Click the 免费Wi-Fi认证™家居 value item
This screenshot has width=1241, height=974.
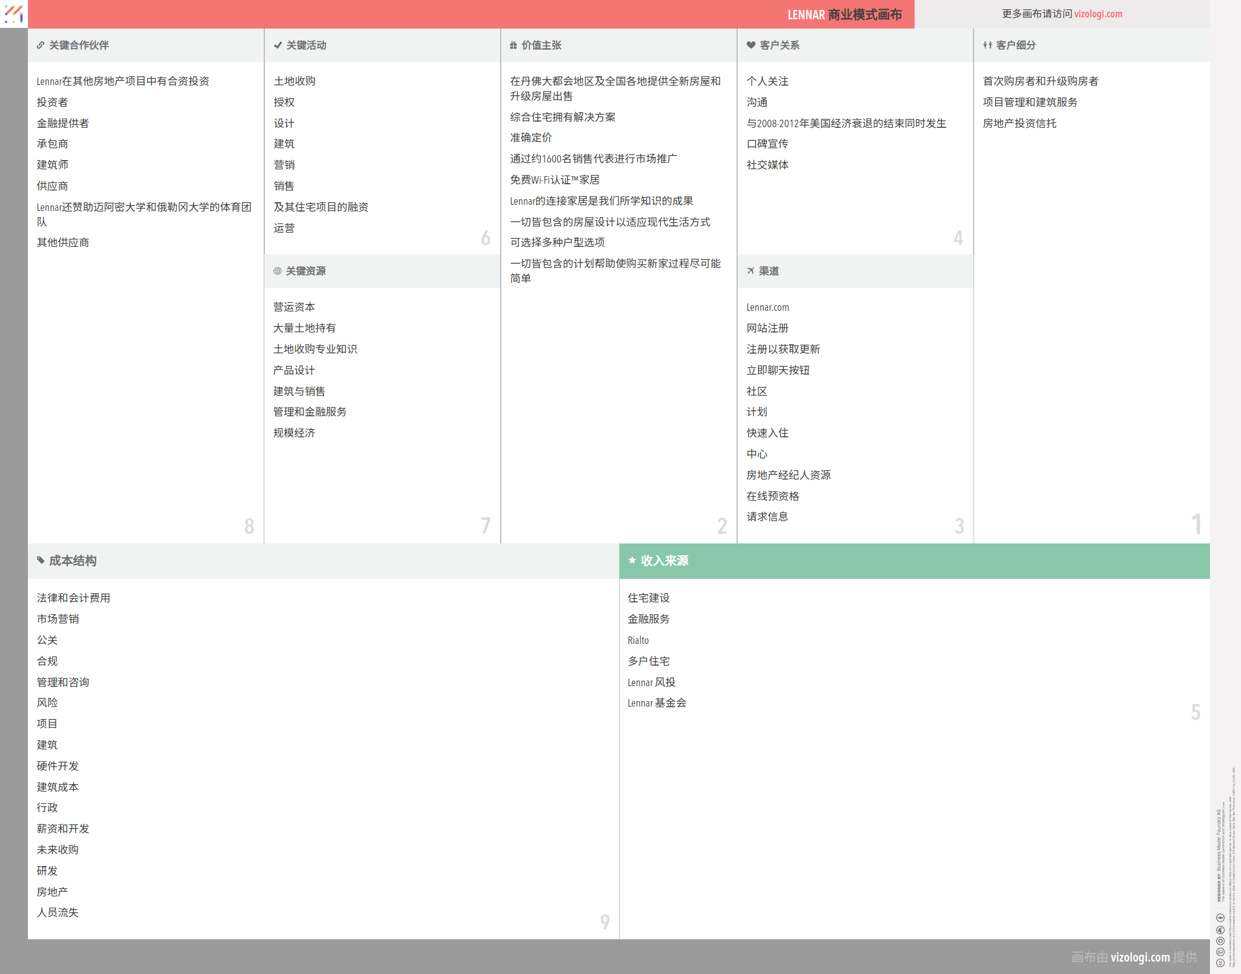[555, 180]
